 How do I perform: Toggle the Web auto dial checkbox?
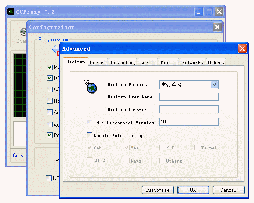pyautogui.click(x=89, y=148)
